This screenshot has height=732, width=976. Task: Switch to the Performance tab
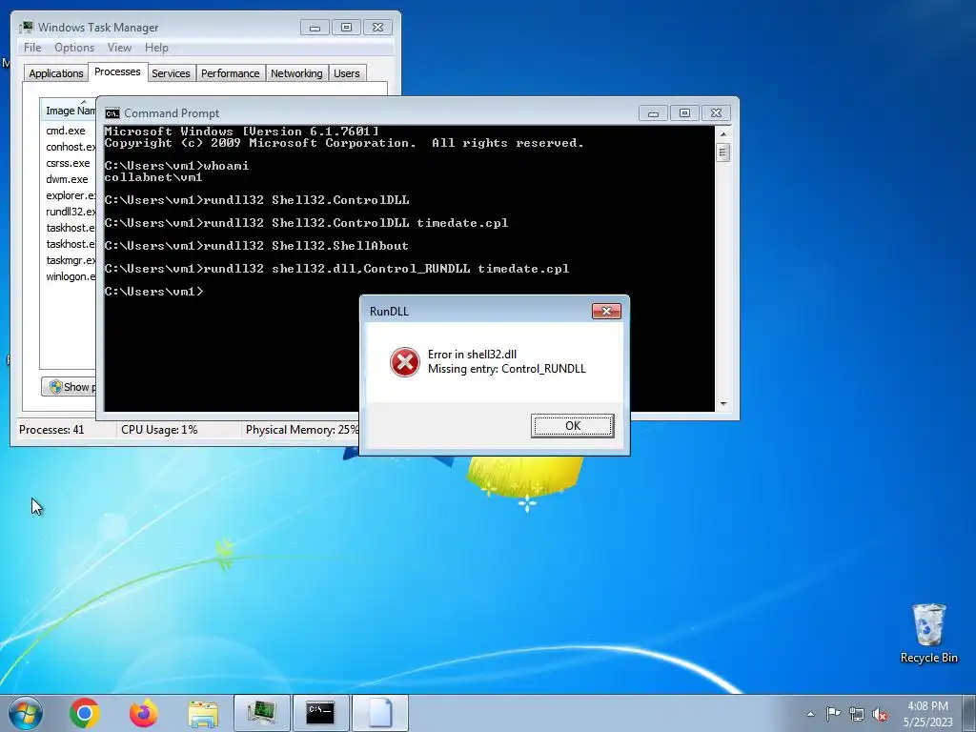(x=230, y=73)
